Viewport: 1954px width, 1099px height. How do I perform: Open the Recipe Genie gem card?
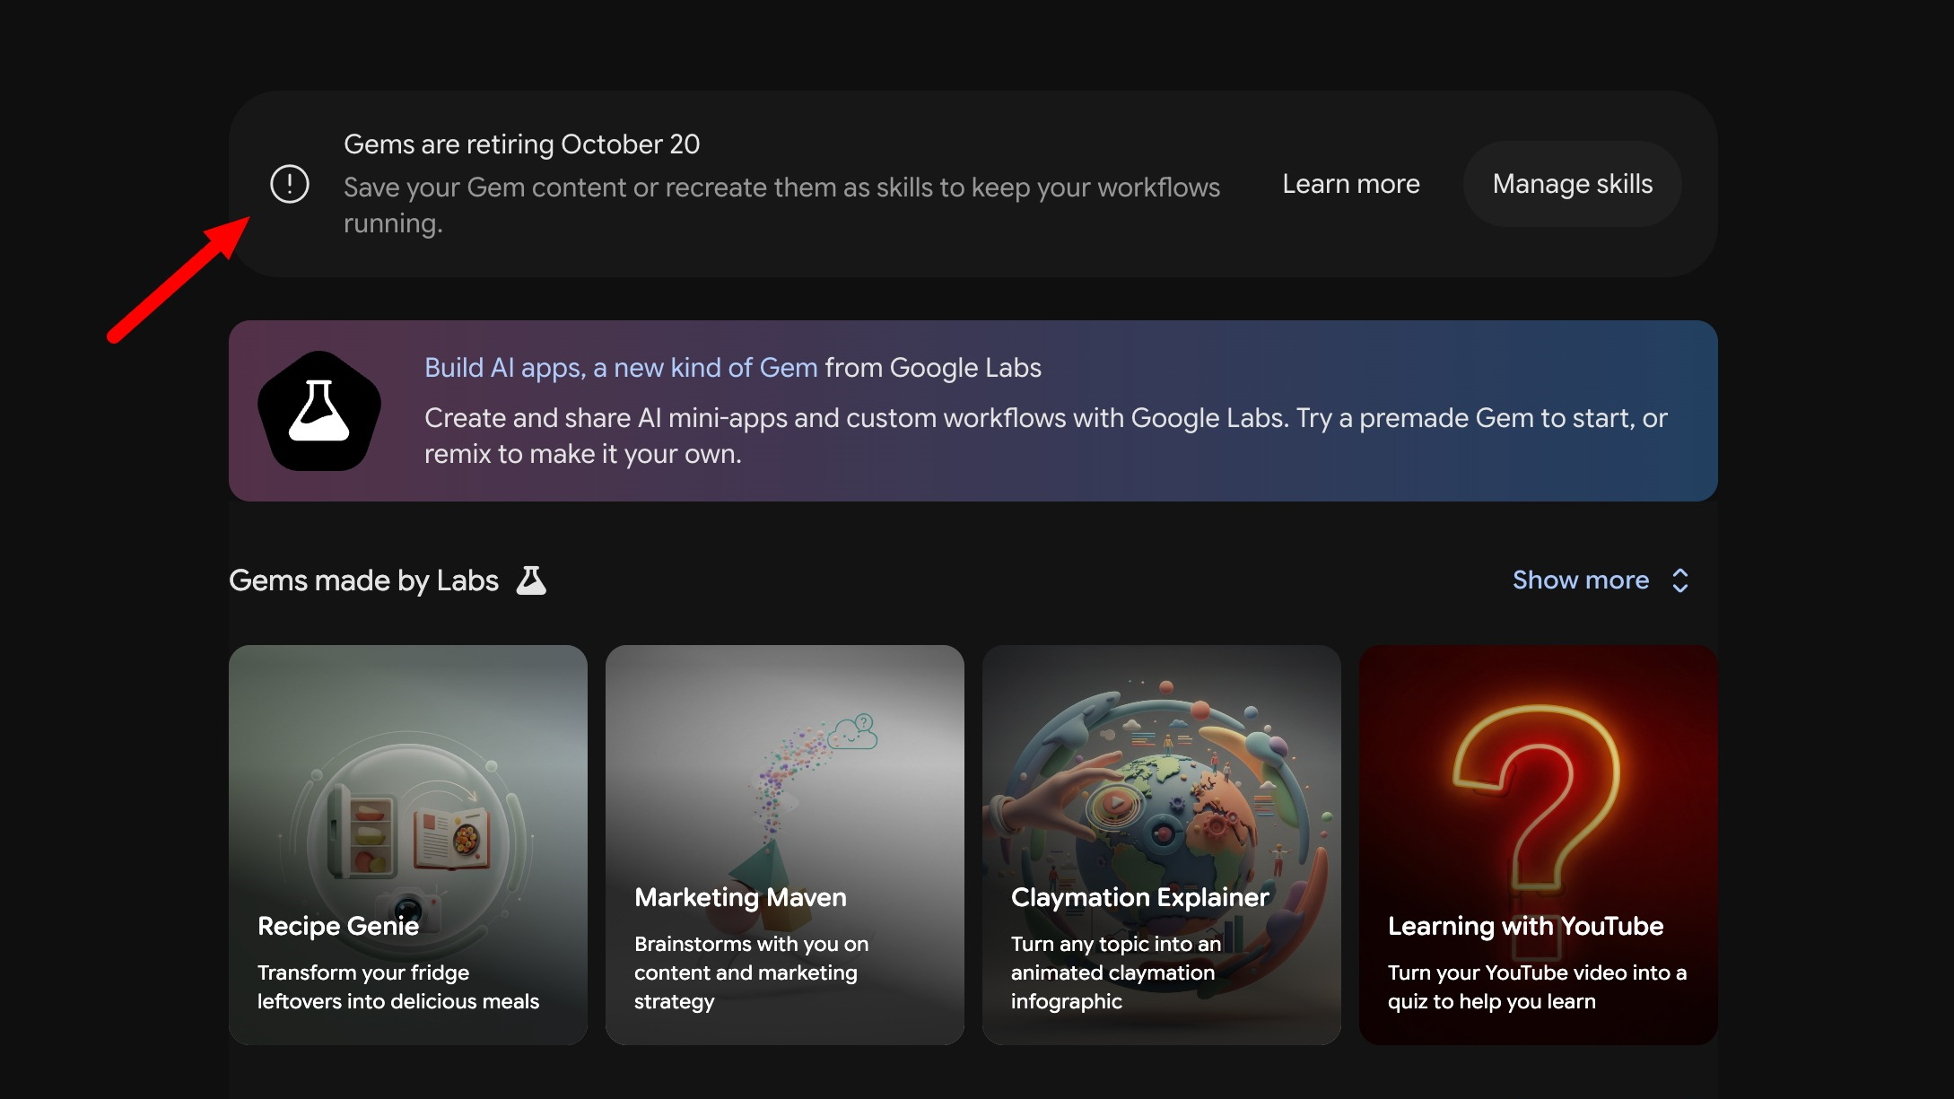pos(408,845)
